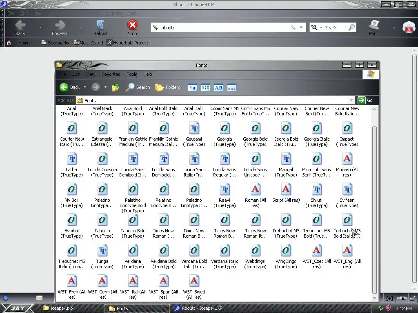Image resolution: width=418 pixels, height=313 pixels.
Task: Select the Gautami (TrueType) font icon
Action: pyautogui.click(x=194, y=128)
